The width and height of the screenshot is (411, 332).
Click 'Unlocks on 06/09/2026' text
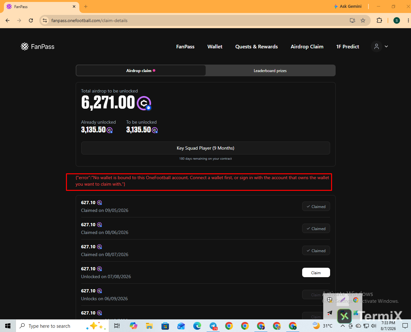click(104, 299)
